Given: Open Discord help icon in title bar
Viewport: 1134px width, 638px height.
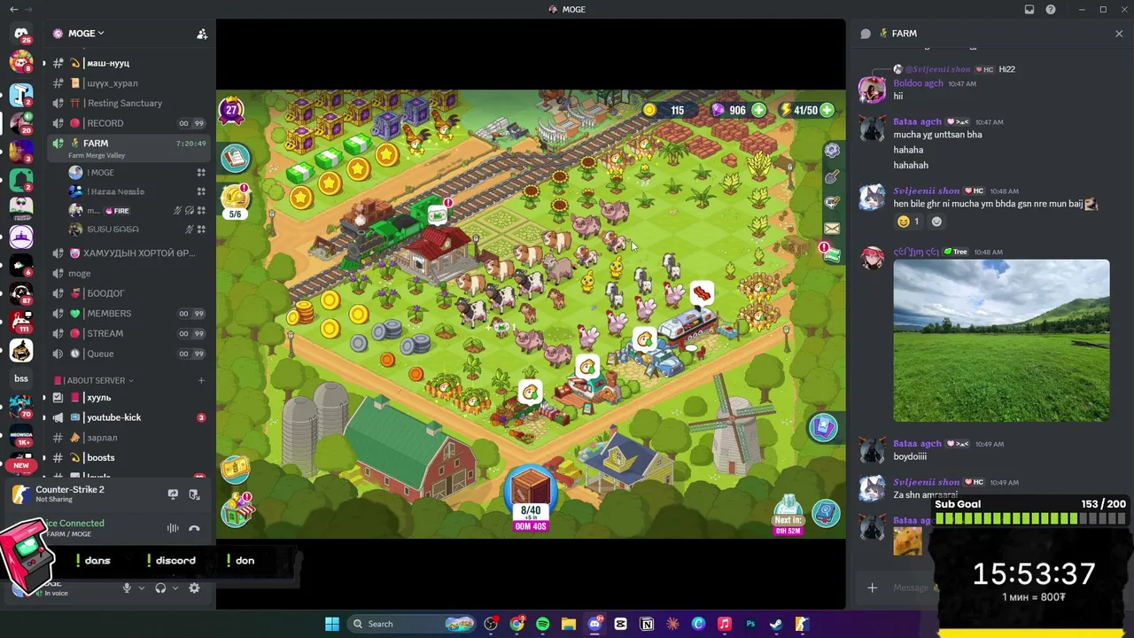Looking at the screenshot, I should pos(1051,10).
